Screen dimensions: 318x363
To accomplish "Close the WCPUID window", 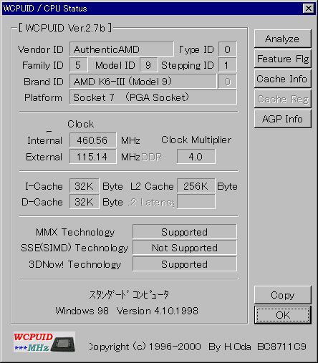I will pyautogui.click(x=309, y=9).
